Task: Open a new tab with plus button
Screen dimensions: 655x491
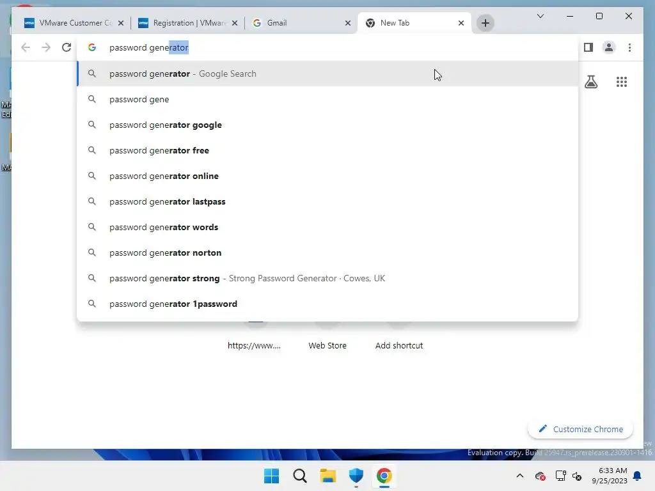Action: click(x=485, y=23)
